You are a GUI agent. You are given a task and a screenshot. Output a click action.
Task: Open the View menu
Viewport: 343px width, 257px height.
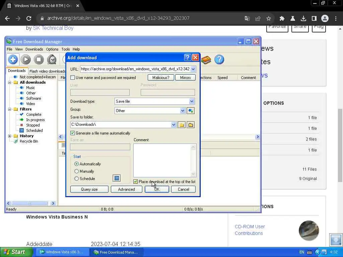pyautogui.click(x=19, y=49)
